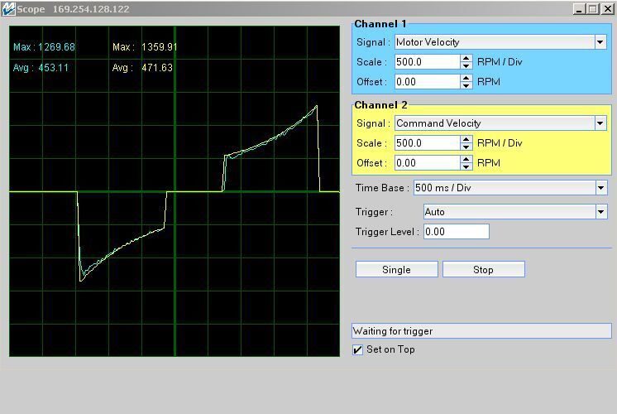Open the Trigger mode dropdown arrow

(600, 212)
